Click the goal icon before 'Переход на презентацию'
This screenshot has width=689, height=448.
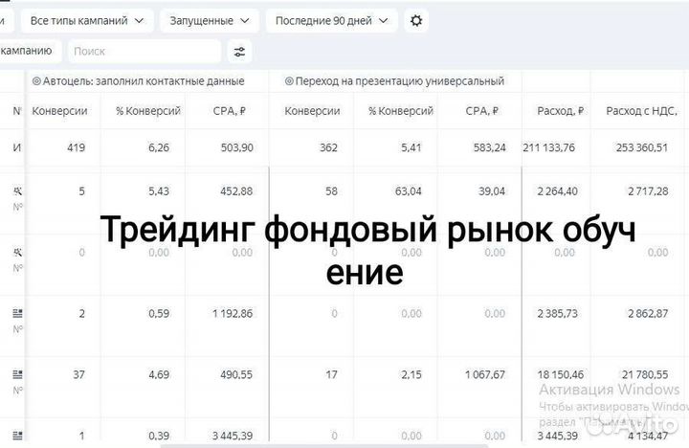click(x=289, y=81)
